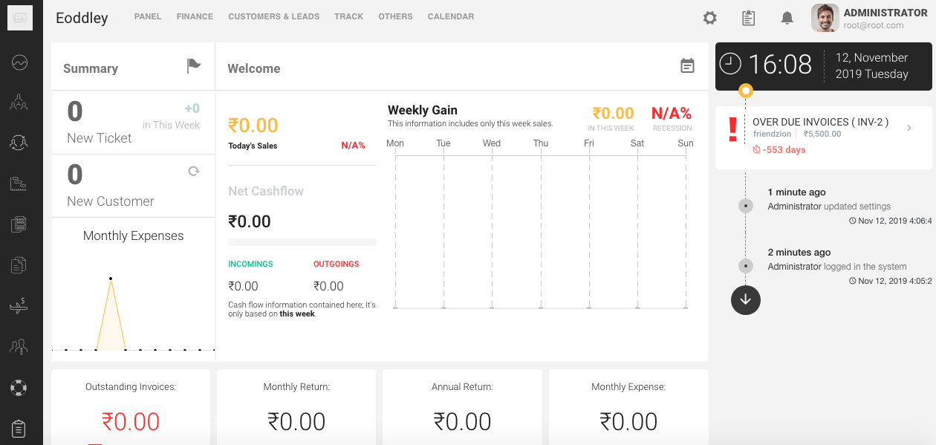Viewport: 936px width, 445px height.
Task: Load more activity with down-arrow button
Action: (x=745, y=299)
